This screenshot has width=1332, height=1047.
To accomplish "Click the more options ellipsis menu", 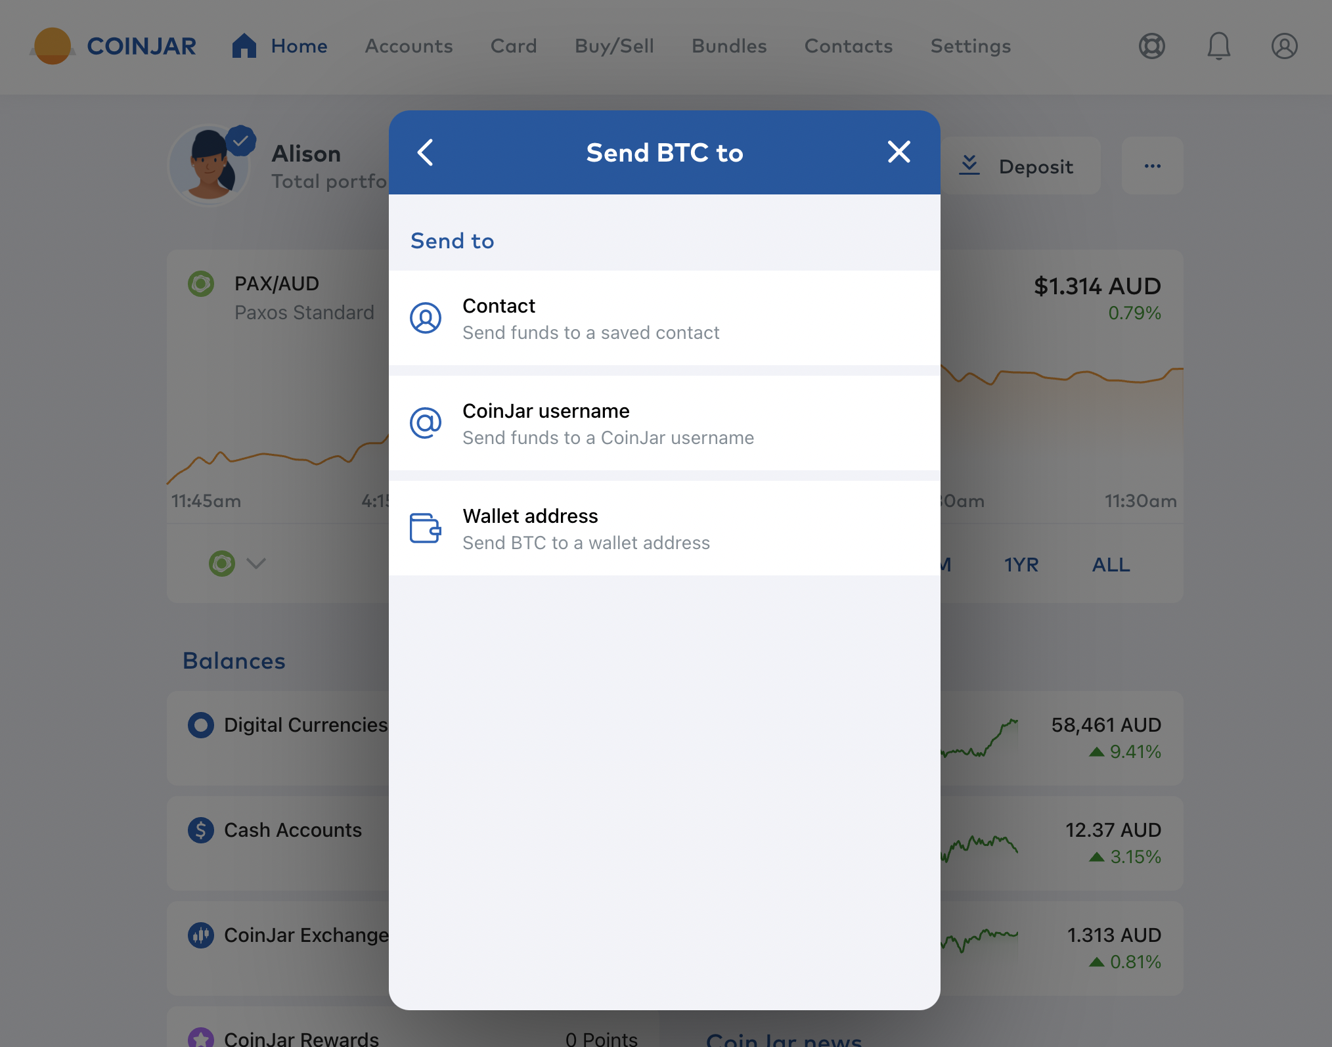I will 1153,166.
